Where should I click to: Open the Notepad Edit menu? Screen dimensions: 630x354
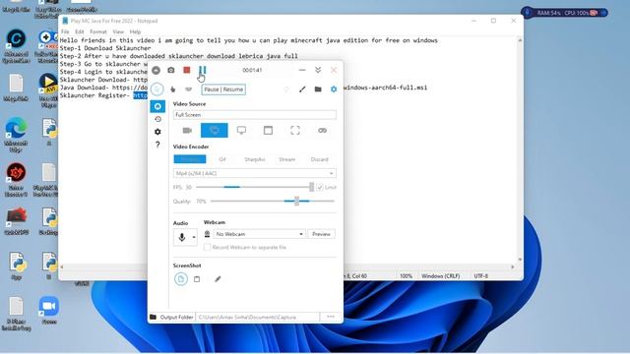pyautogui.click(x=80, y=31)
